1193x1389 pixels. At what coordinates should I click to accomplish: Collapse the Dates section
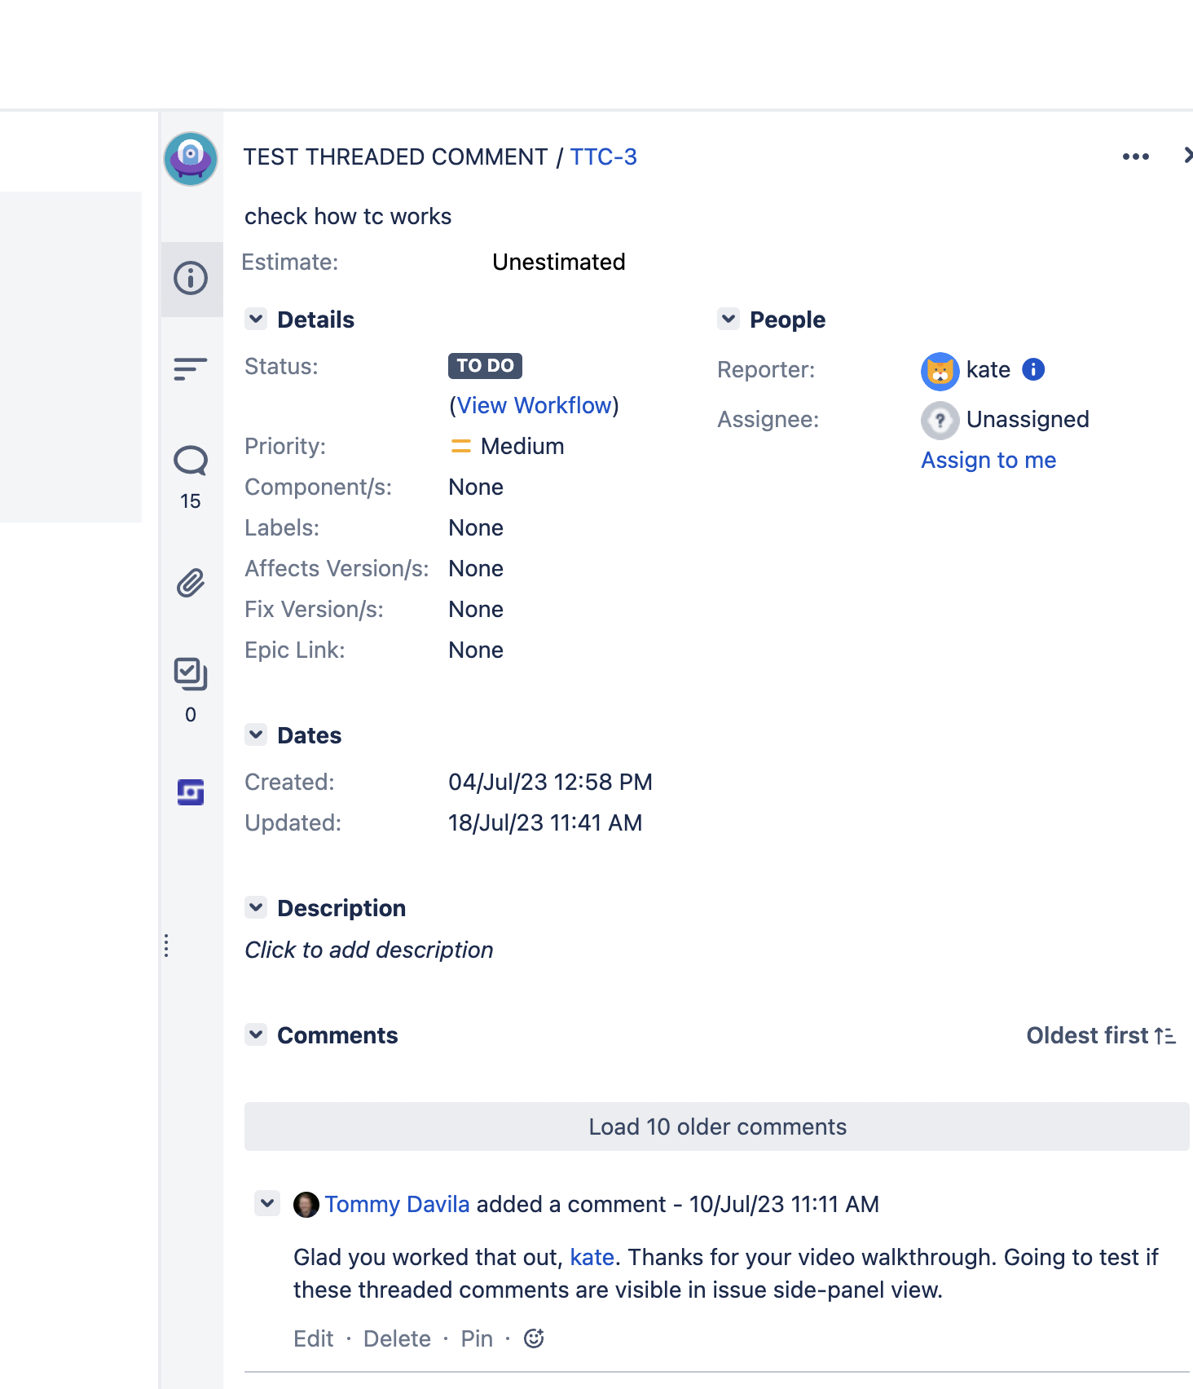tap(256, 734)
